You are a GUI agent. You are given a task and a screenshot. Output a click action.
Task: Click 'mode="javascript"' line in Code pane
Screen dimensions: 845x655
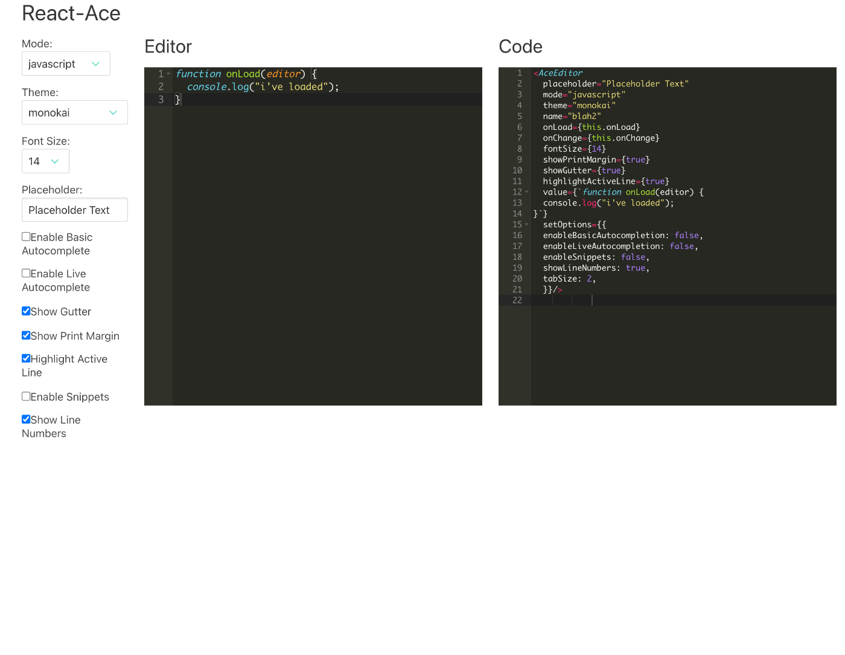(584, 95)
